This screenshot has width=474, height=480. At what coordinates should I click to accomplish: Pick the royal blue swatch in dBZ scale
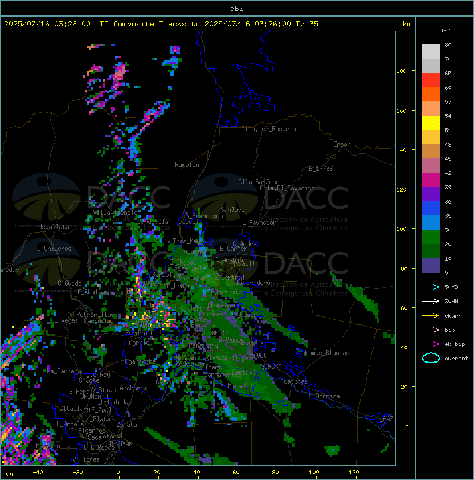431,209
